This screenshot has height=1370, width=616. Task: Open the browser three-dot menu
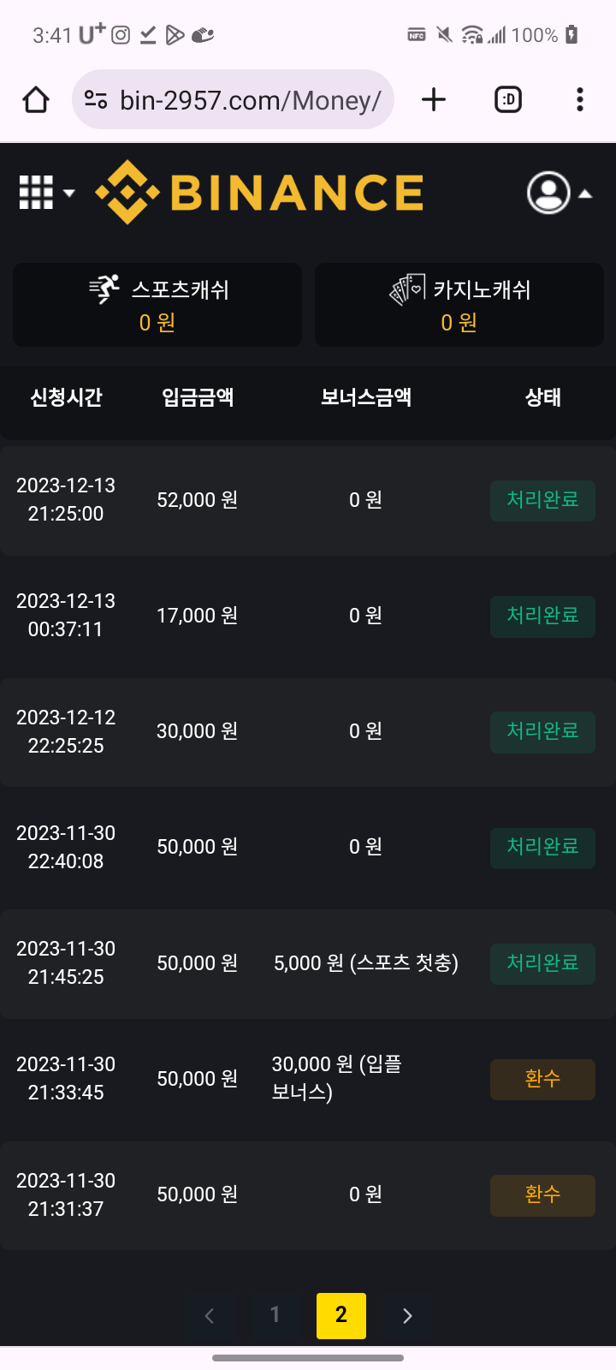tap(580, 100)
